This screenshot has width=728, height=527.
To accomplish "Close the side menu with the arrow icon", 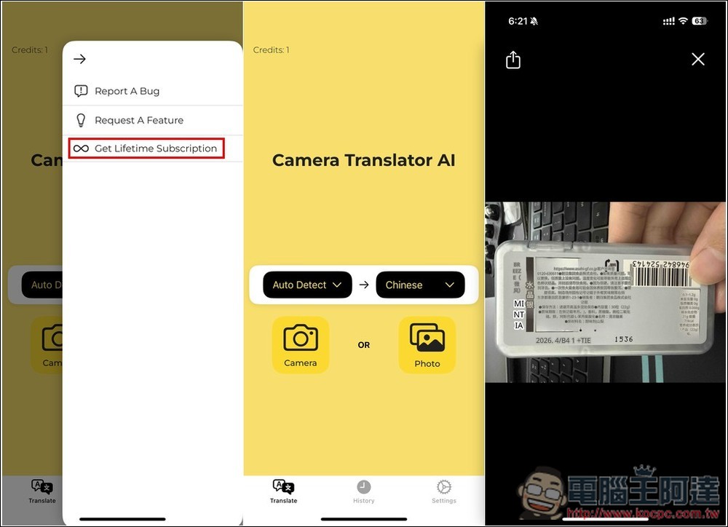I will tap(80, 59).
